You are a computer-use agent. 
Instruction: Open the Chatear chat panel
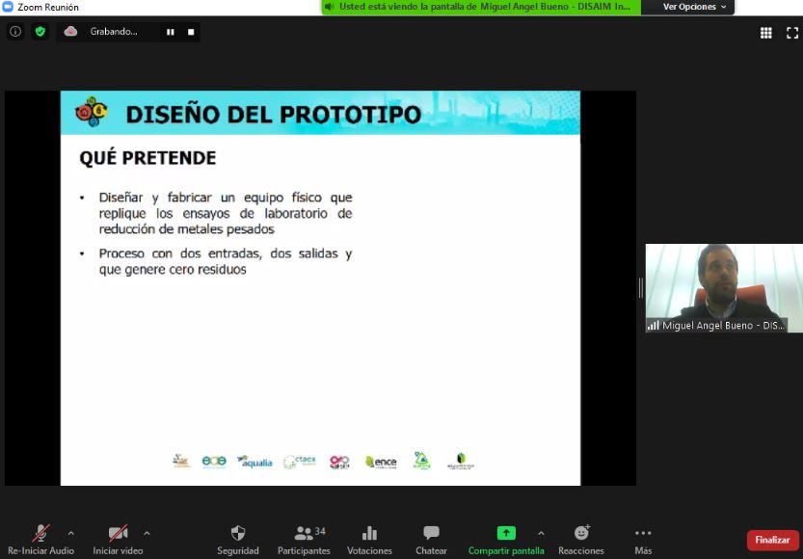pos(431,539)
